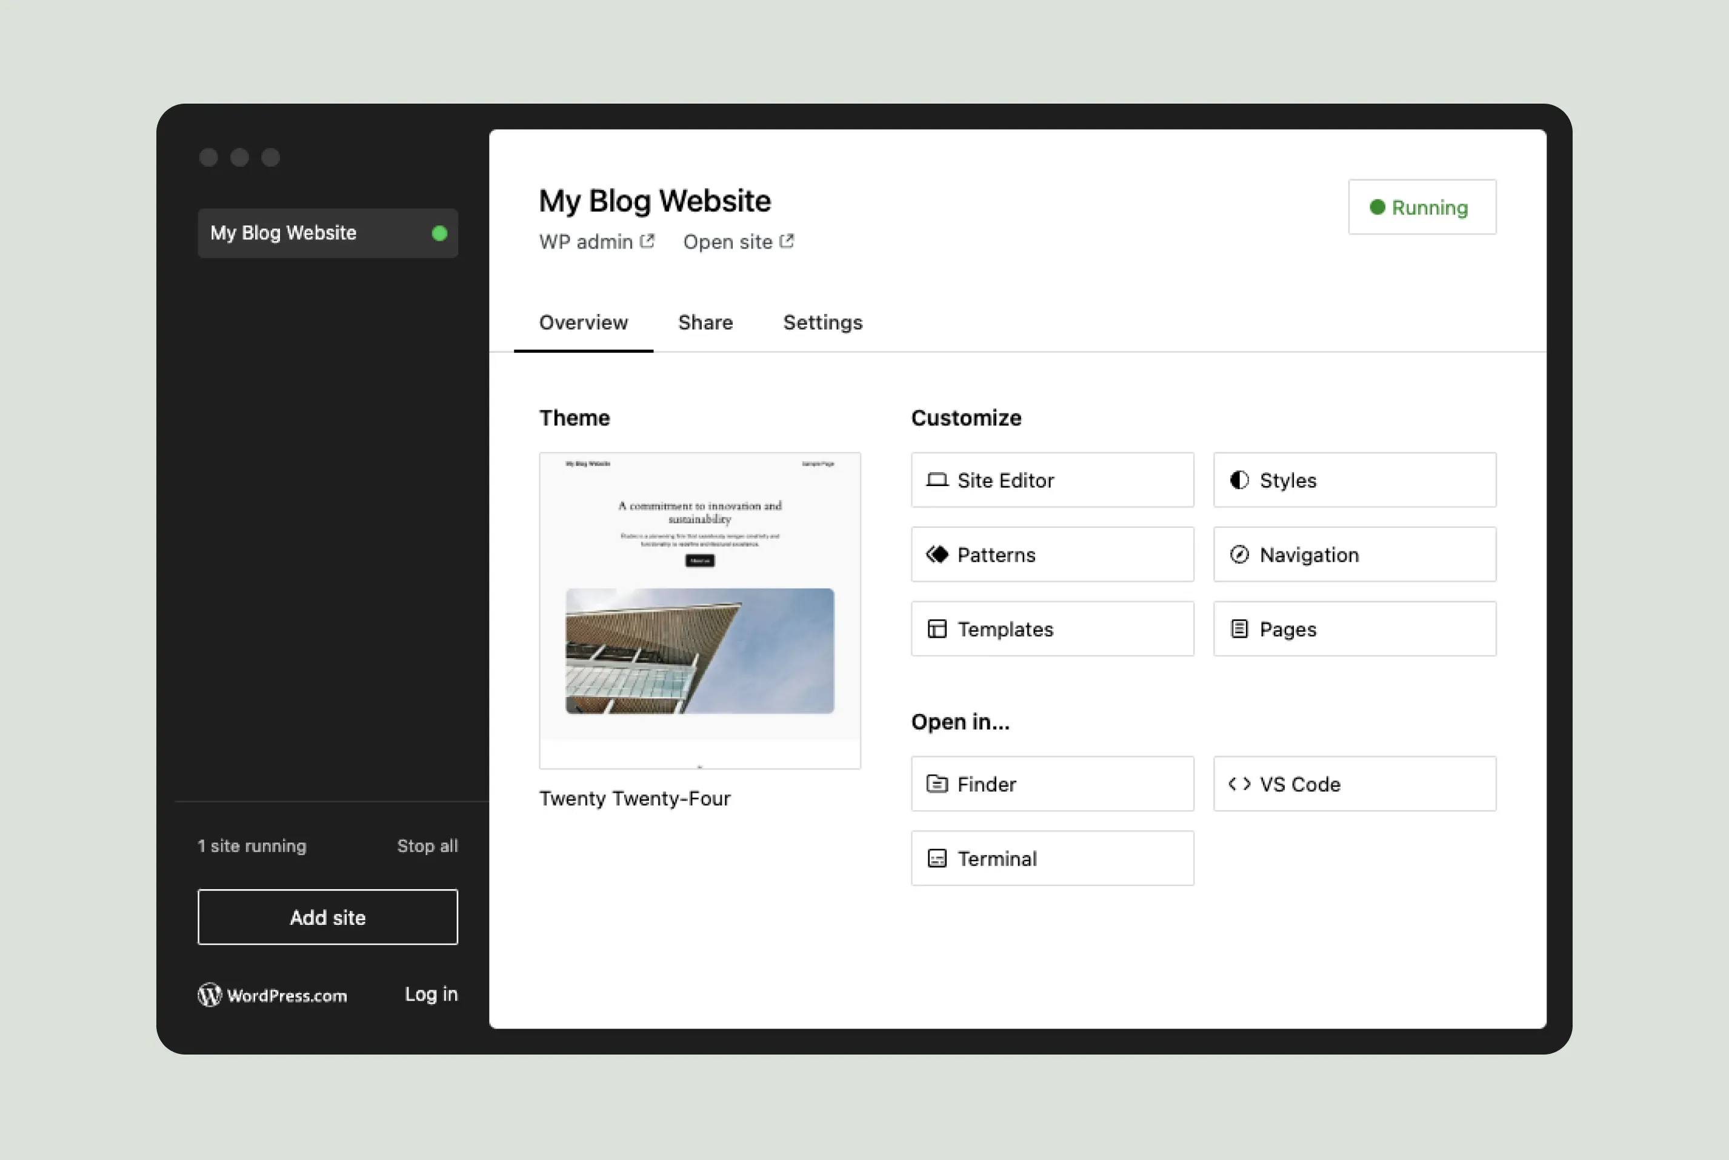Click the Pages document icon

point(1239,629)
